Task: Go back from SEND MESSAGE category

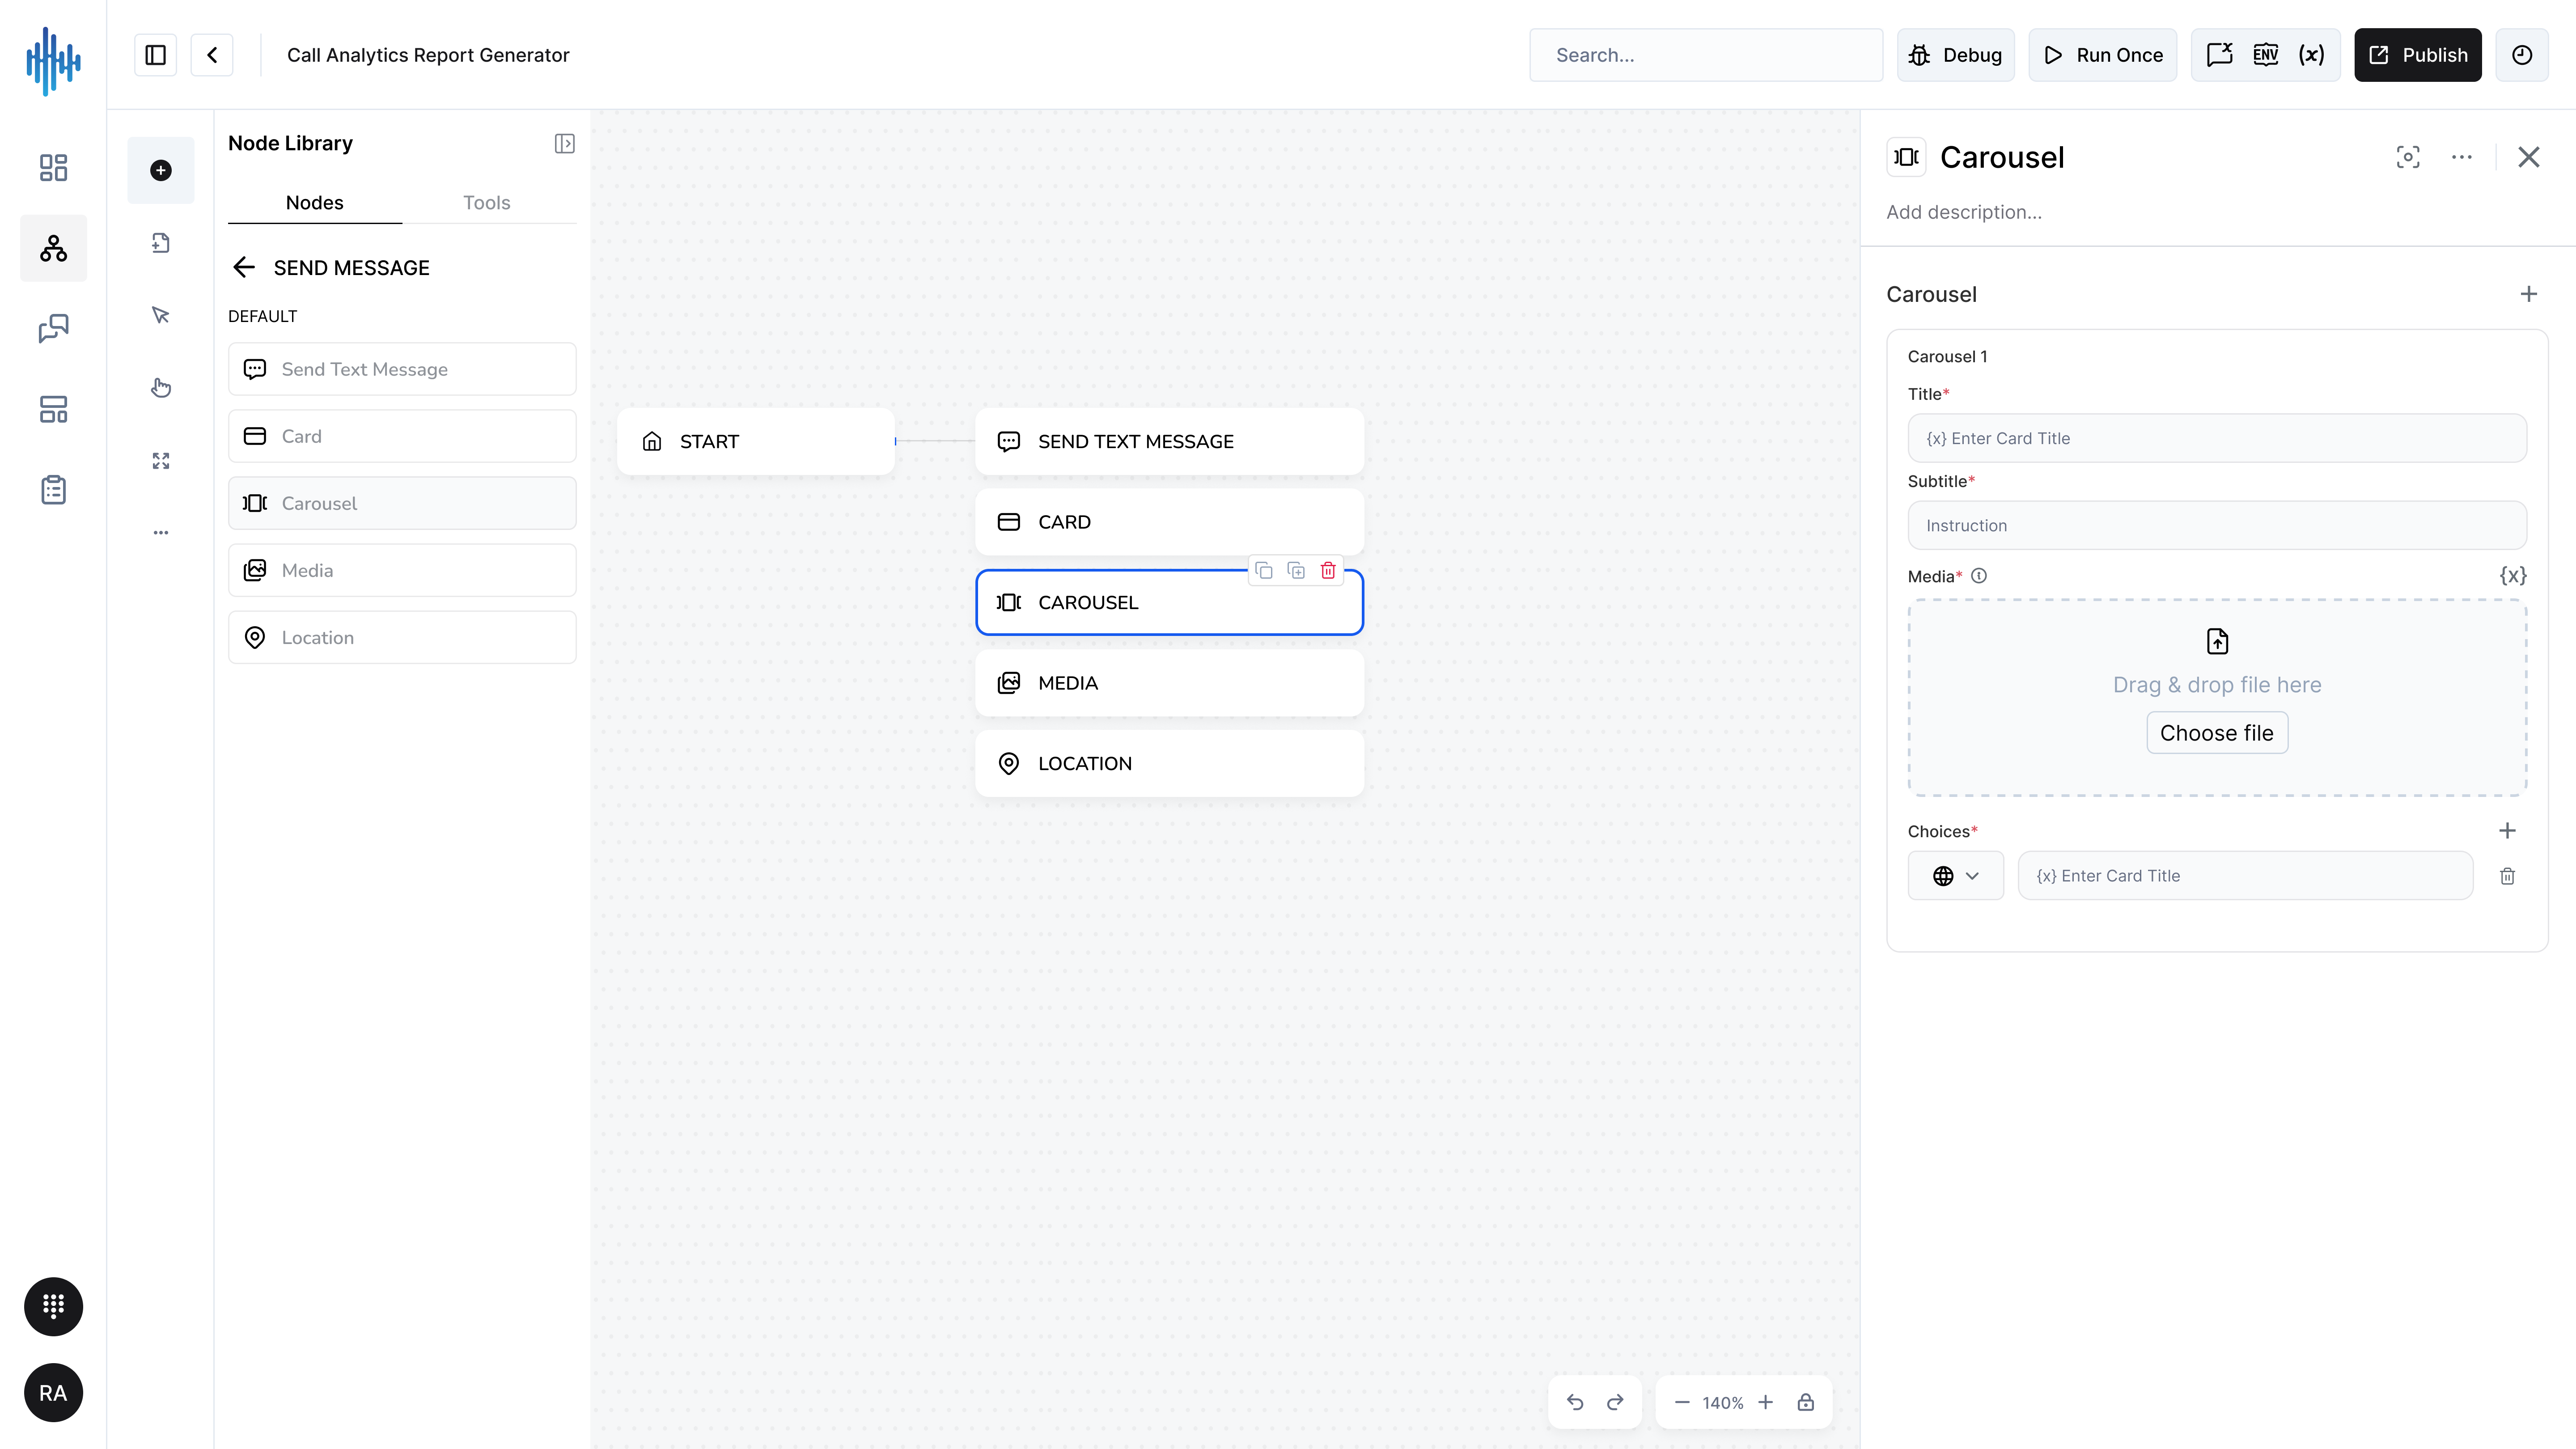Action: (244, 267)
